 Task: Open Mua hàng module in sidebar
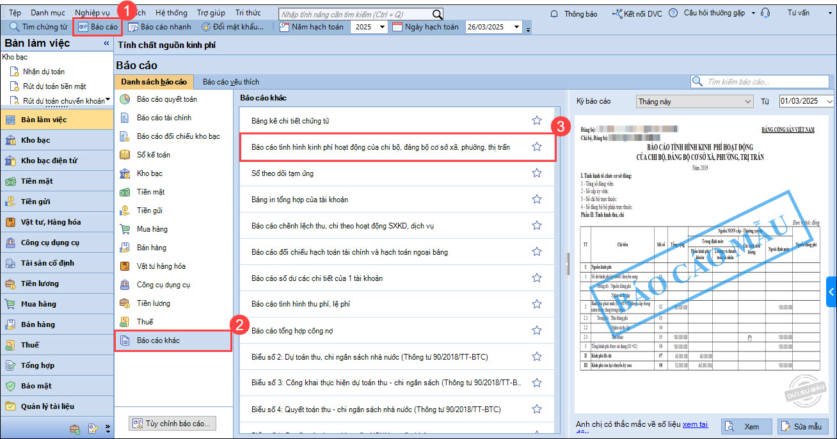point(57,304)
